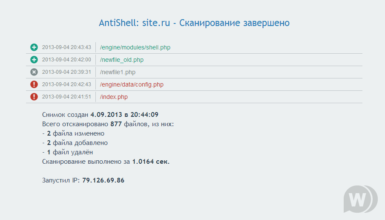
Task: Click the scan duration 1.0164 сек. text
Action: (151, 162)
